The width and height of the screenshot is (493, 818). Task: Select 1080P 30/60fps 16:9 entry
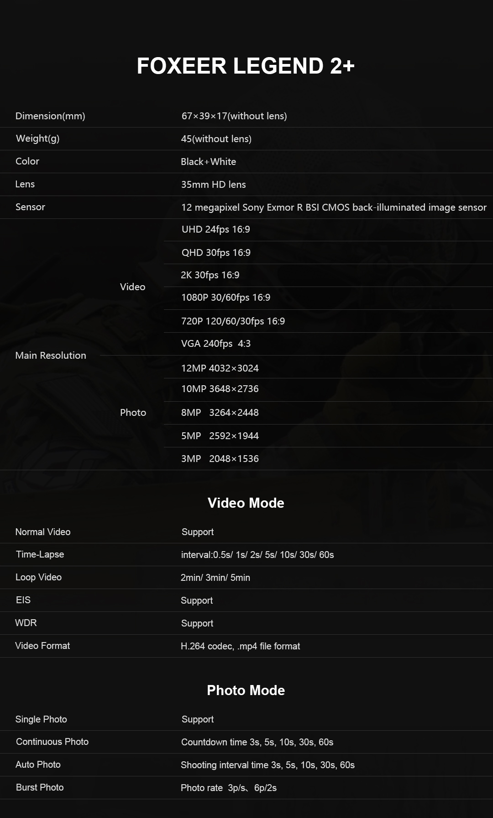(x=226, y=297)
